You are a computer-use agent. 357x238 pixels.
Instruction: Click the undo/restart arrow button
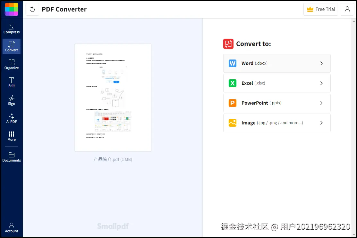32,9
